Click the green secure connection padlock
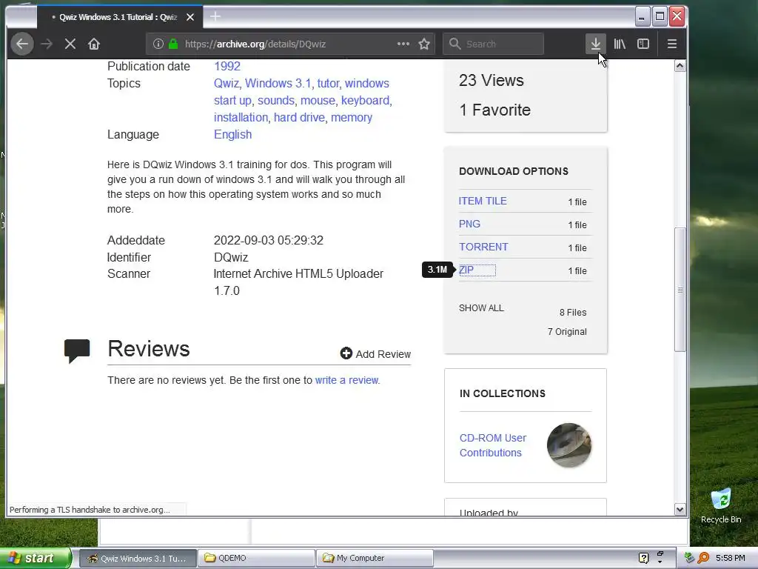 (173, 44)
